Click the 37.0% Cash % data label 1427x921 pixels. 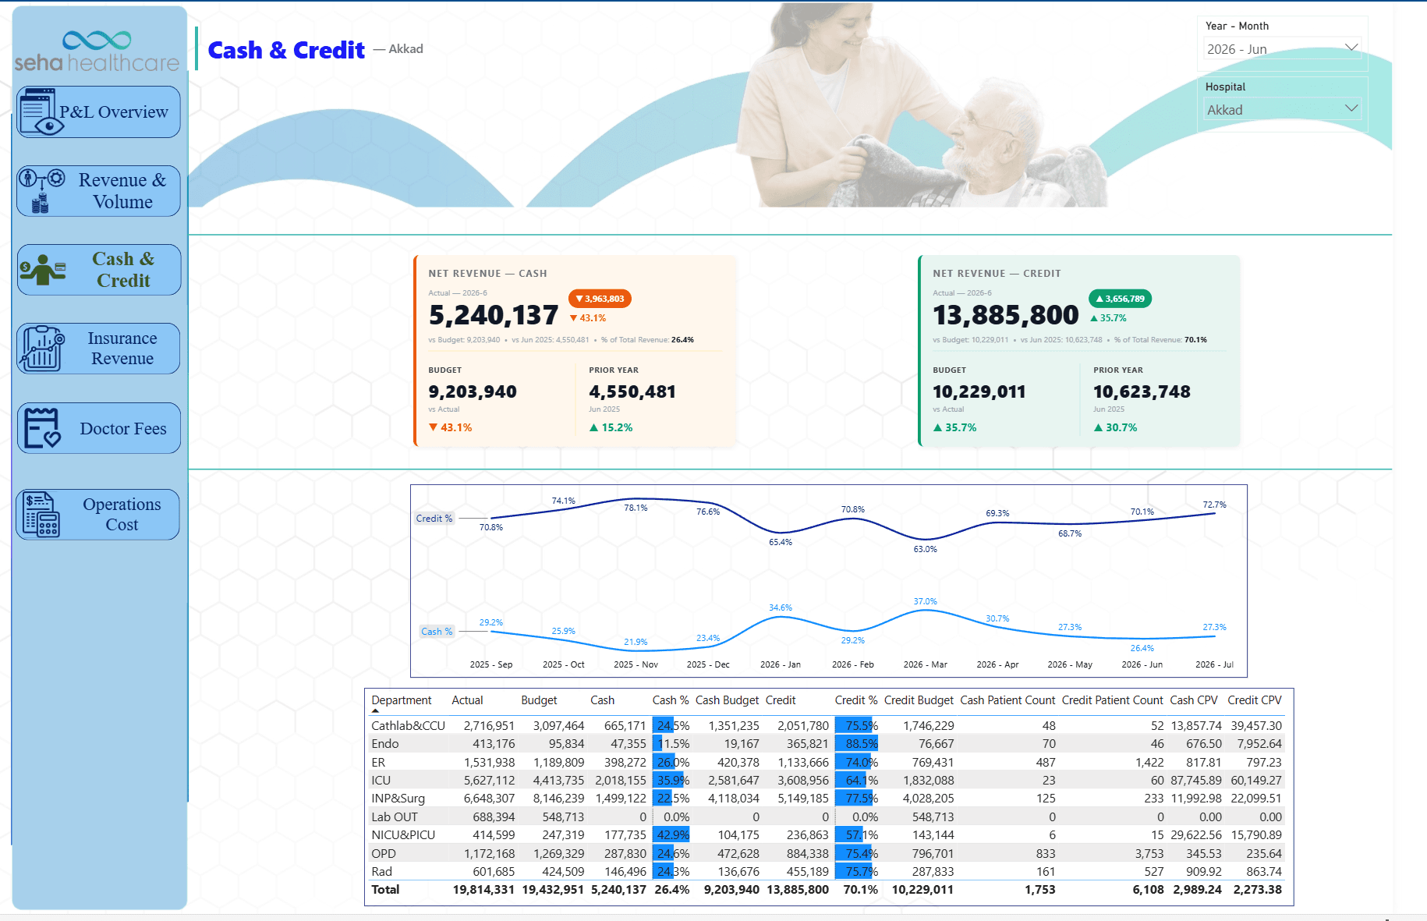coord(925,601)
